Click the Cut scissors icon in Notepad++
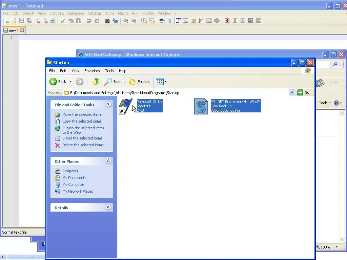The image size is (347, 260). point(63,21)
